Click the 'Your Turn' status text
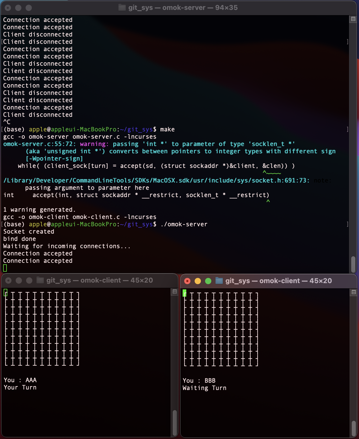Screen dimensions: 359x439 [x=20, y=387]
